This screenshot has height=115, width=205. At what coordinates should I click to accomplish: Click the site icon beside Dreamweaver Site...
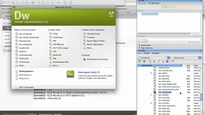(51, 62)
